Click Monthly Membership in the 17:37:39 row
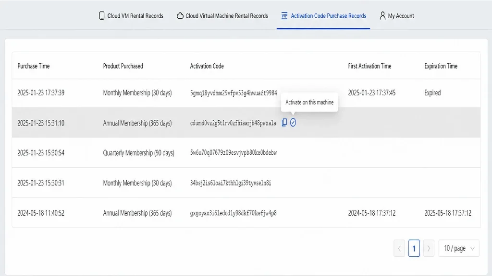The height and width of the screenshot is (276, 492). (x=137, y=93)
